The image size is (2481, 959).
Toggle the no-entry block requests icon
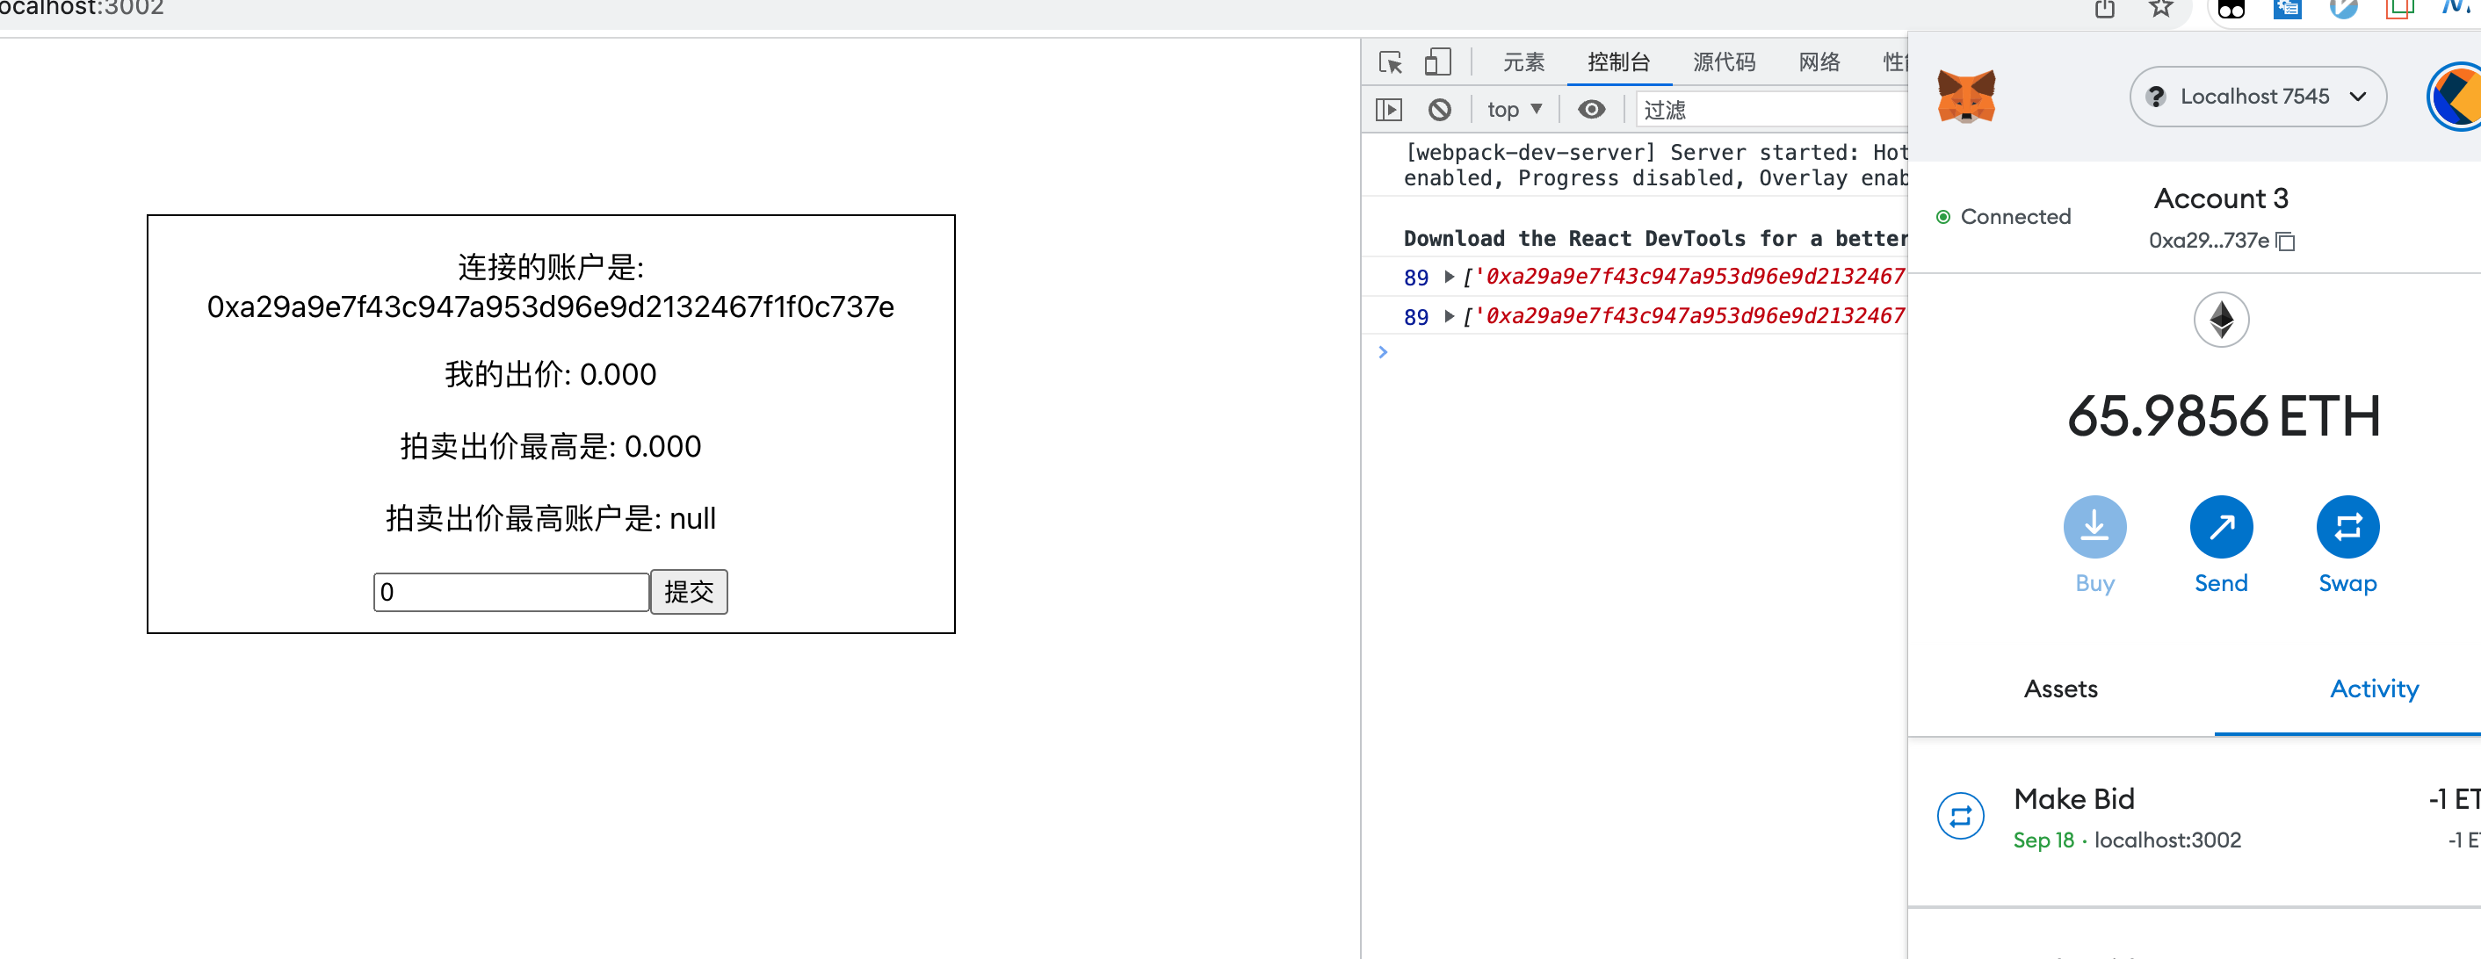pyautogui.click(x=1438, y=108)
